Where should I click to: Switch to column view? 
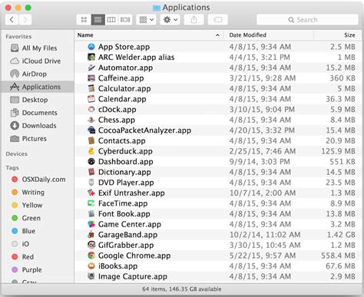pyautogui.click(x=111, y=20)
